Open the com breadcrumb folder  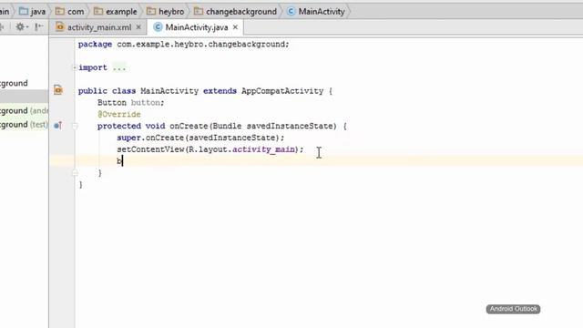coord(69,12)
